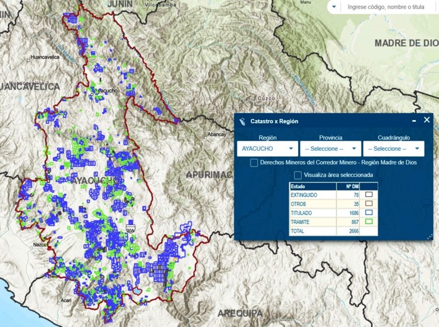439x327 pixels.
Task: Open the Cuadrángulo selection dropdown
Action: [394, 149]
